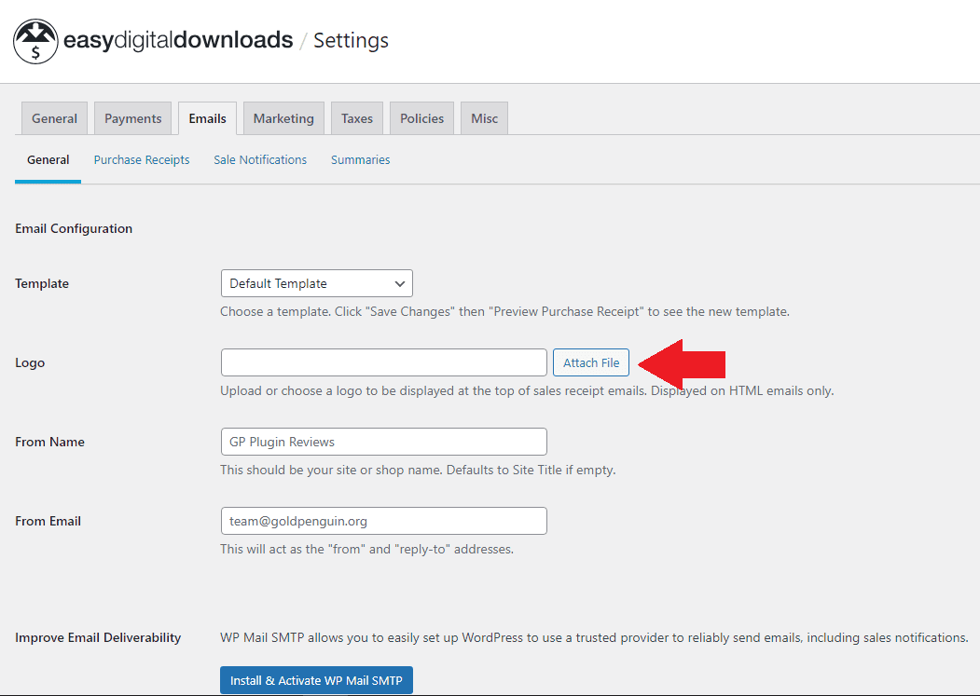Image resolution: width=980 pixels, height=696 pixels.
Task: Open the Purchase Receipts sub-section
Action: (x=142, y=159)
